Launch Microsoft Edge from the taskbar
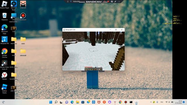This screenshot has width=187, height=105. 72,102
